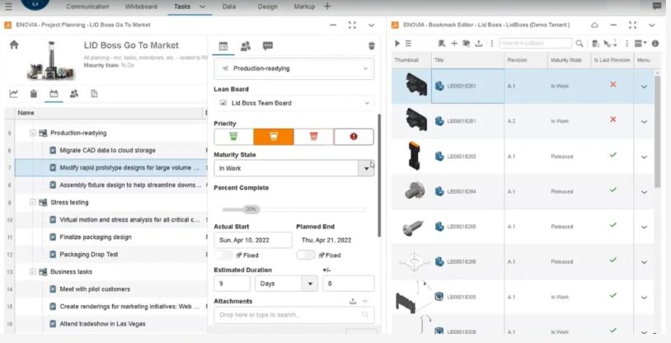Open the list lines icon in Bookmark Editor toolbar
Viewport: 671px width, 343px height.
point(408,43)
